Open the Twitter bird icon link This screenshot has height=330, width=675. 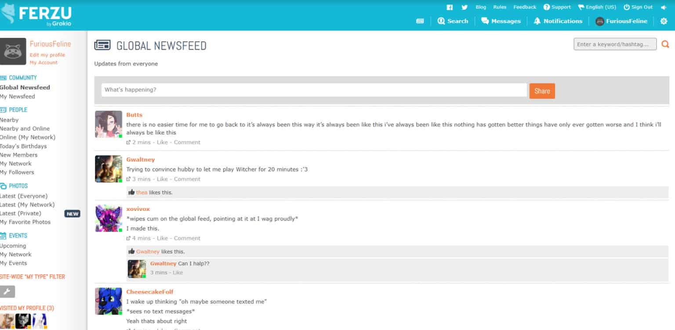coord(465,7)
